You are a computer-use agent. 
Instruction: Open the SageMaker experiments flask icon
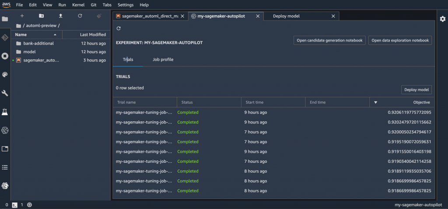point(5,112)
